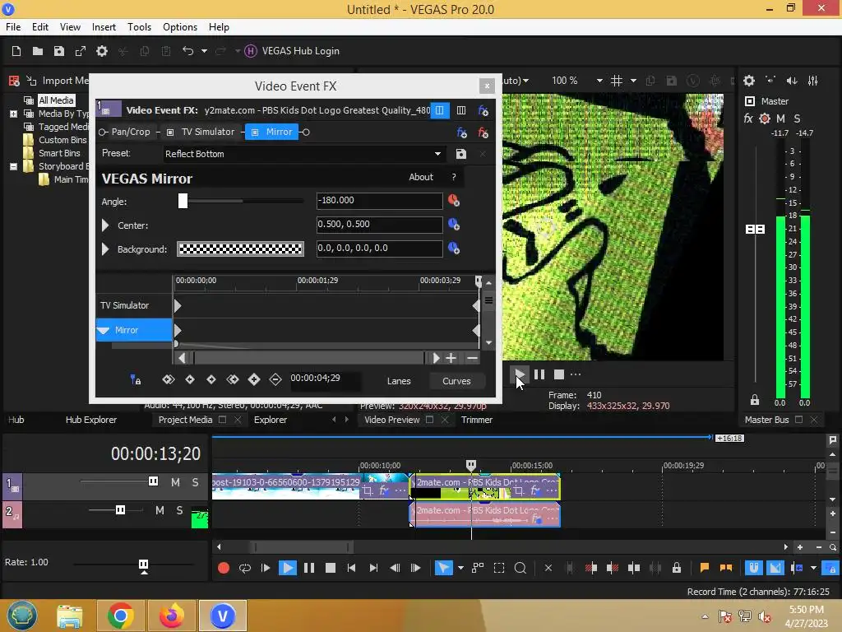The image size is (842, 632).
Task: Zoom in the keyframe timeline with plus
Action: click(451, 358)
